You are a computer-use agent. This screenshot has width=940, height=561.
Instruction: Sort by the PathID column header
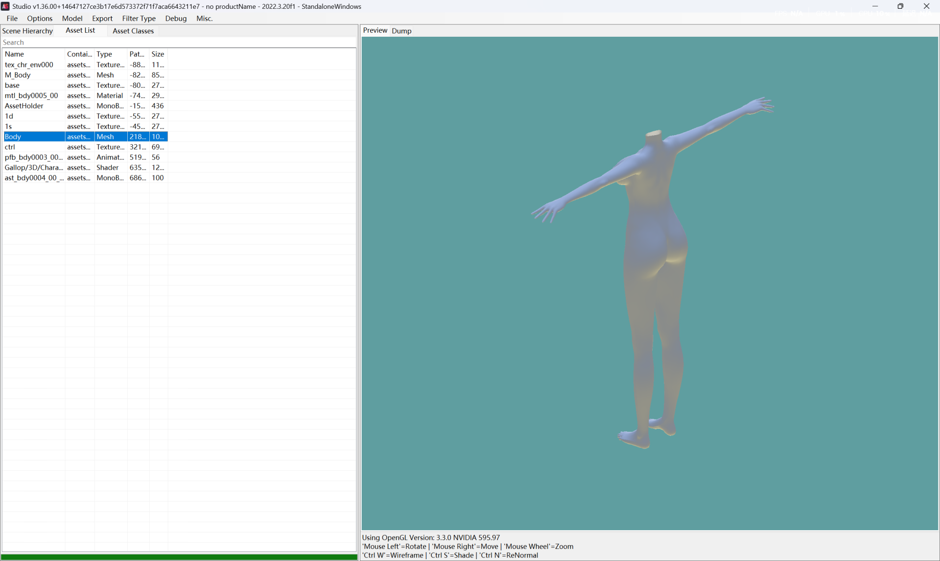tap(138, 54)
